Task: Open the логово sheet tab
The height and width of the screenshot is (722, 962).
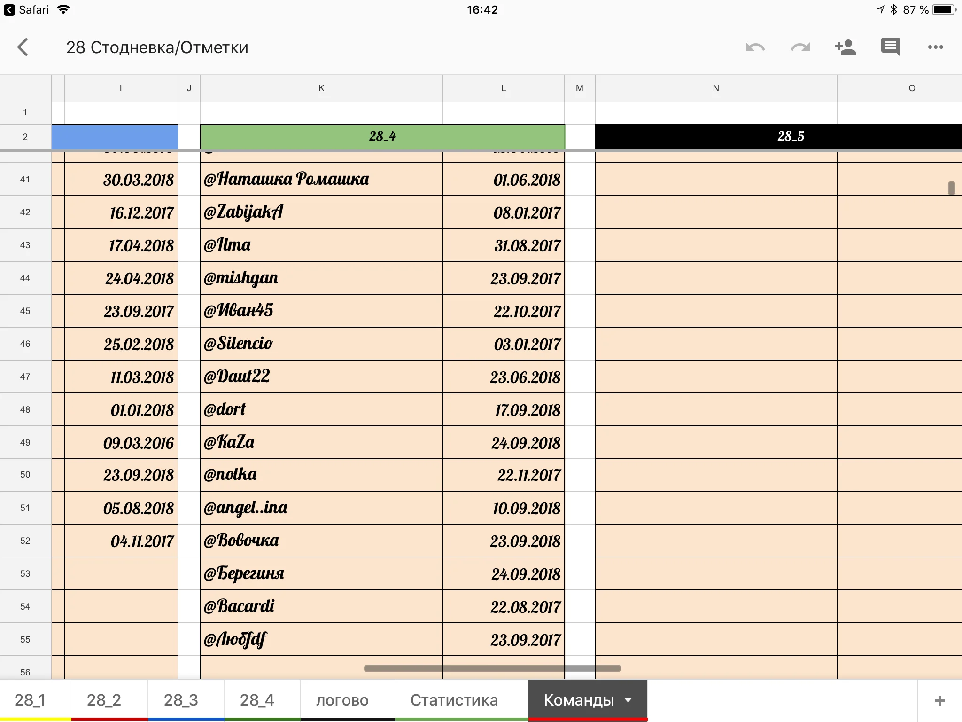Action: [x=342, y=700]
